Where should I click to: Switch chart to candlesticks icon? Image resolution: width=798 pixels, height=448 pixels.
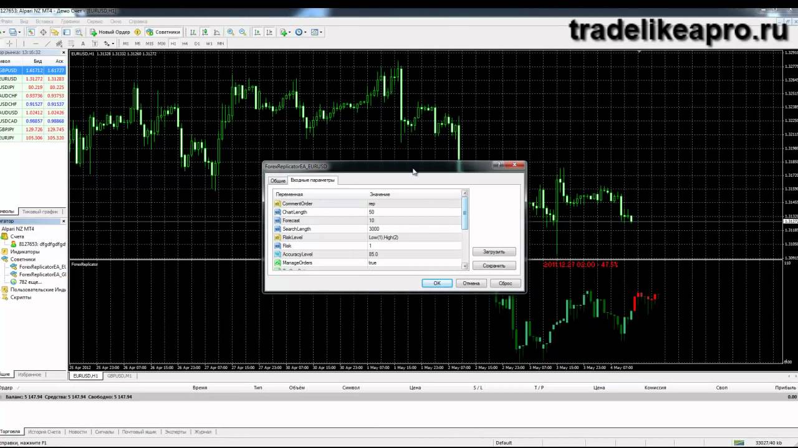point(205,32)
